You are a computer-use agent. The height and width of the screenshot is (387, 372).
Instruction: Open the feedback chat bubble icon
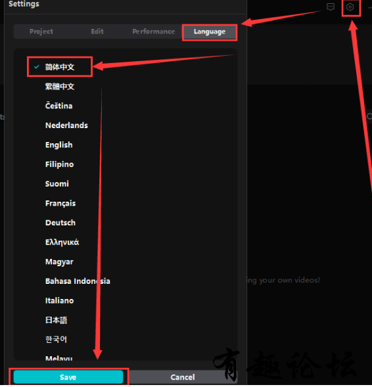click(x=331, y=7)
